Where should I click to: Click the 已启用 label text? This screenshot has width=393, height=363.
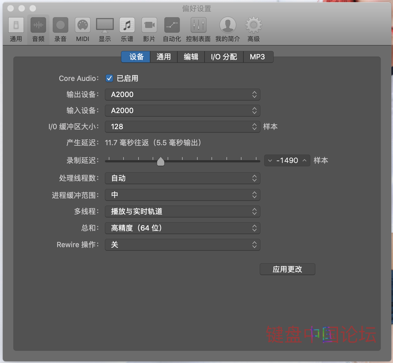click(x=127, y=78)
